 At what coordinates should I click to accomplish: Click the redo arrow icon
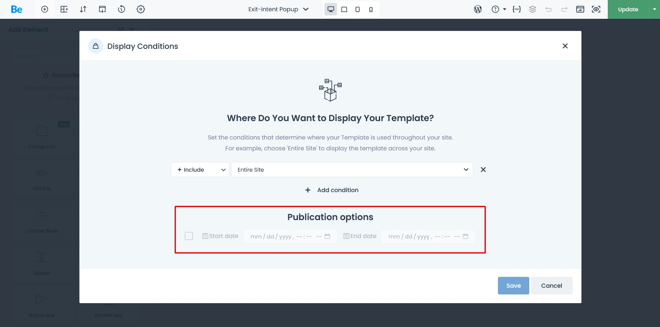(x=564, y=9)
